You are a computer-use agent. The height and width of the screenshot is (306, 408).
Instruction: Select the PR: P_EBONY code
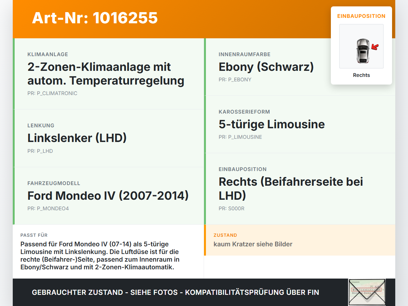tap(235, 79)
